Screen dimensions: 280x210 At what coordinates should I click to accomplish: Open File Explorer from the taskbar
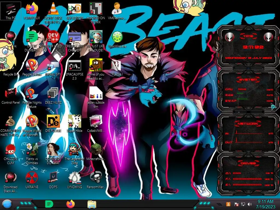point(92,204)
